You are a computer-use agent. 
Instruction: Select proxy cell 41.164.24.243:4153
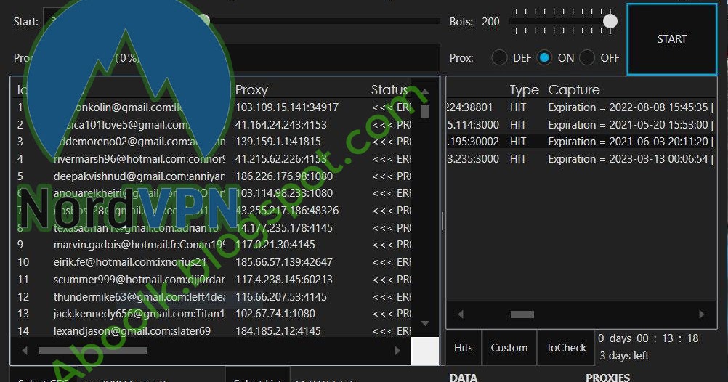click(x=281, y=124)
